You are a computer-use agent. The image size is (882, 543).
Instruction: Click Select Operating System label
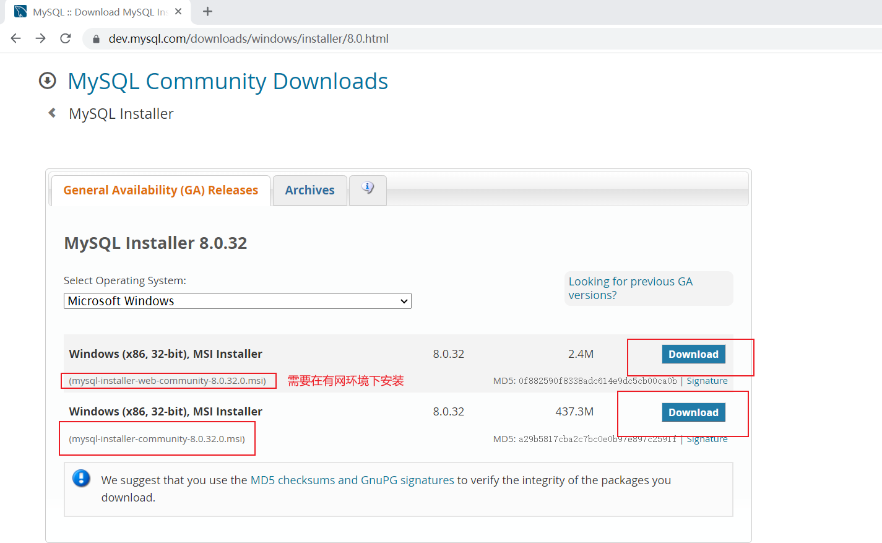(x=125, y=280)
